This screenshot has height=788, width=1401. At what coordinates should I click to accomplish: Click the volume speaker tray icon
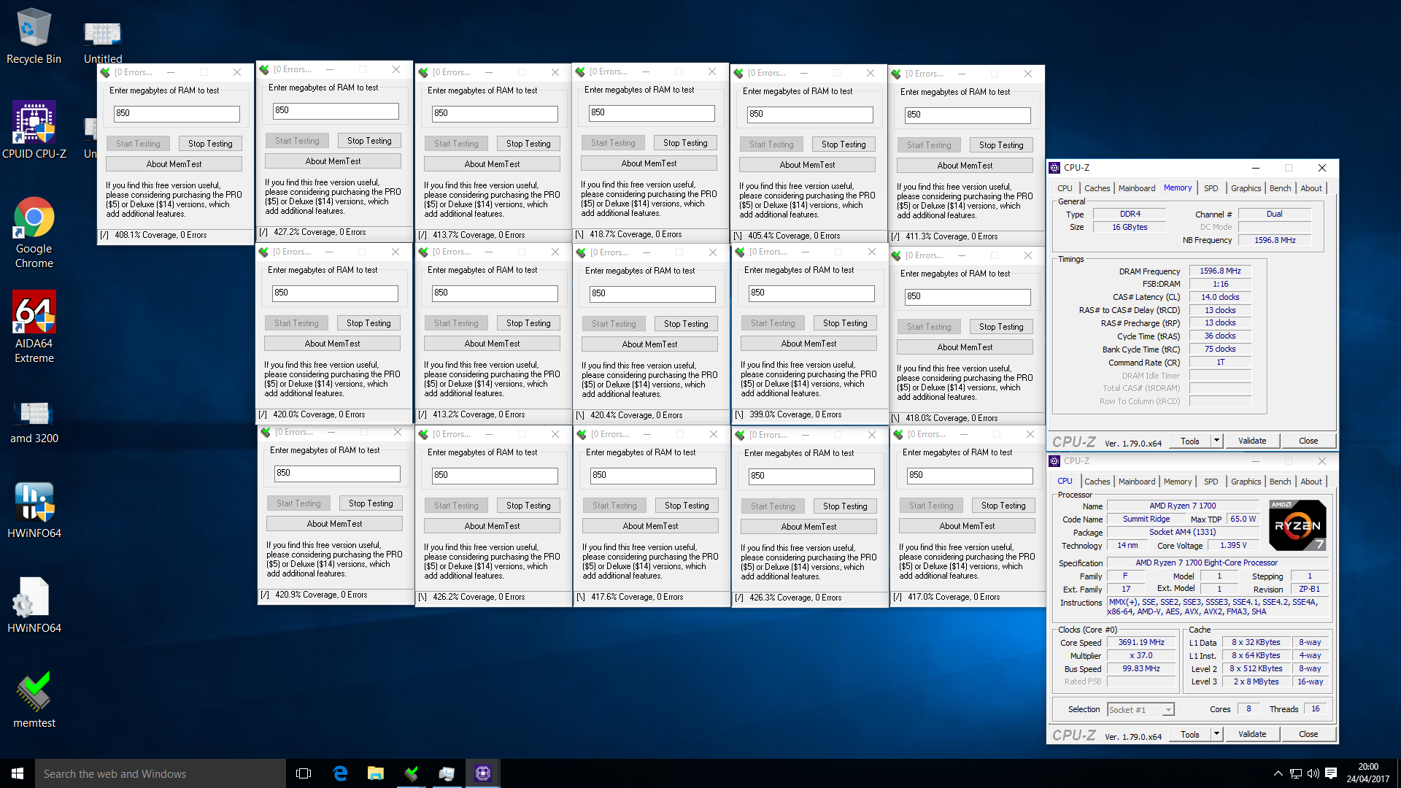[x=1313, y=773]
